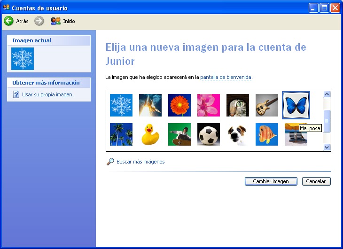
Task: Close the Cuentas de usuario window
Action: [x=335, y=8]
